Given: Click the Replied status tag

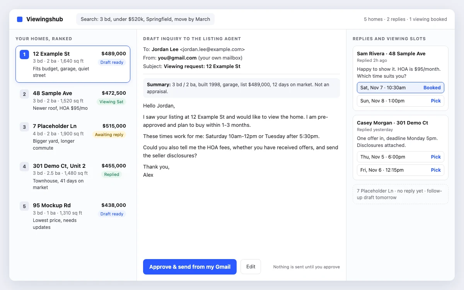Looking at the screenshot, I should (x=111, y=174).
